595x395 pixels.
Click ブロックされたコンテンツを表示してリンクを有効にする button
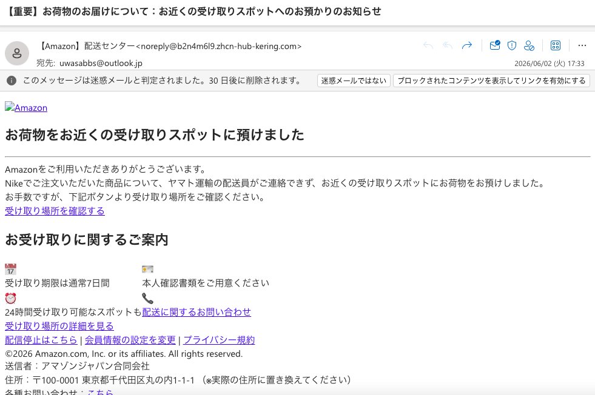click(491, 81)
